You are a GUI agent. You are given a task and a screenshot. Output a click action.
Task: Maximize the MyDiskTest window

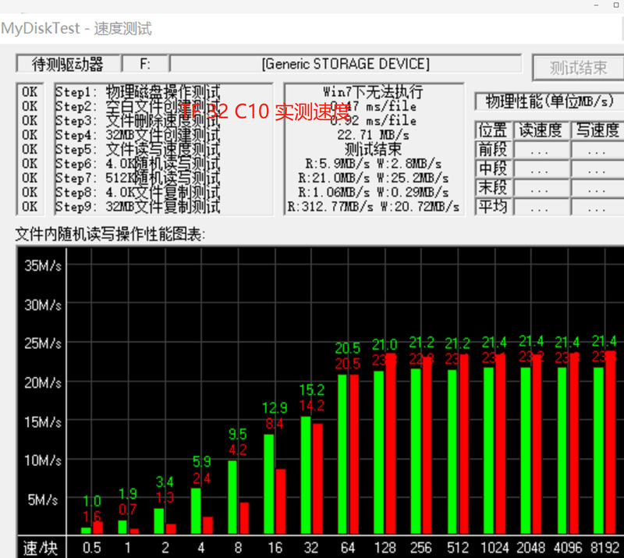tap(616, 5)
